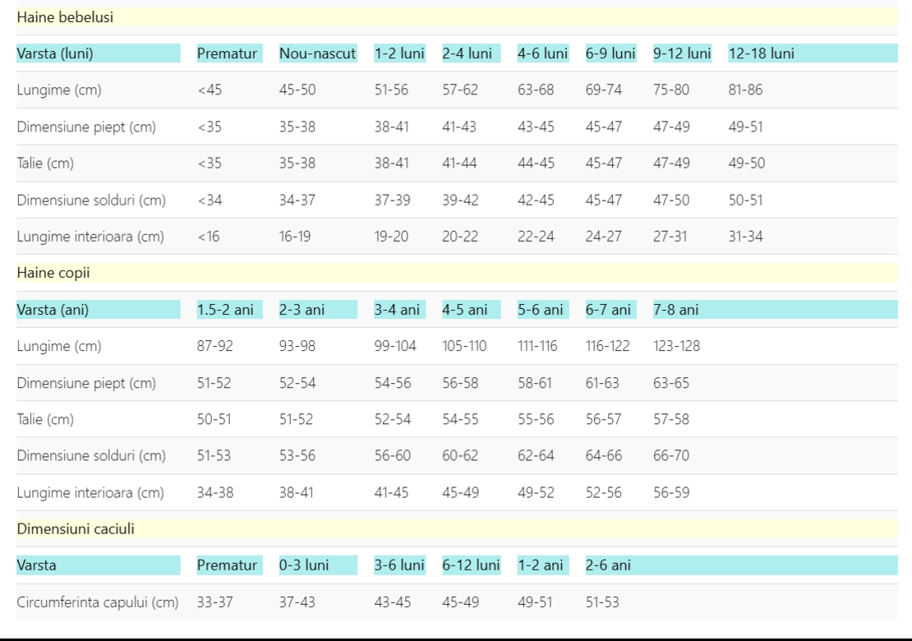Click the 33-37 head circumference value
912x641 pixels.
(x=214, y=602)
